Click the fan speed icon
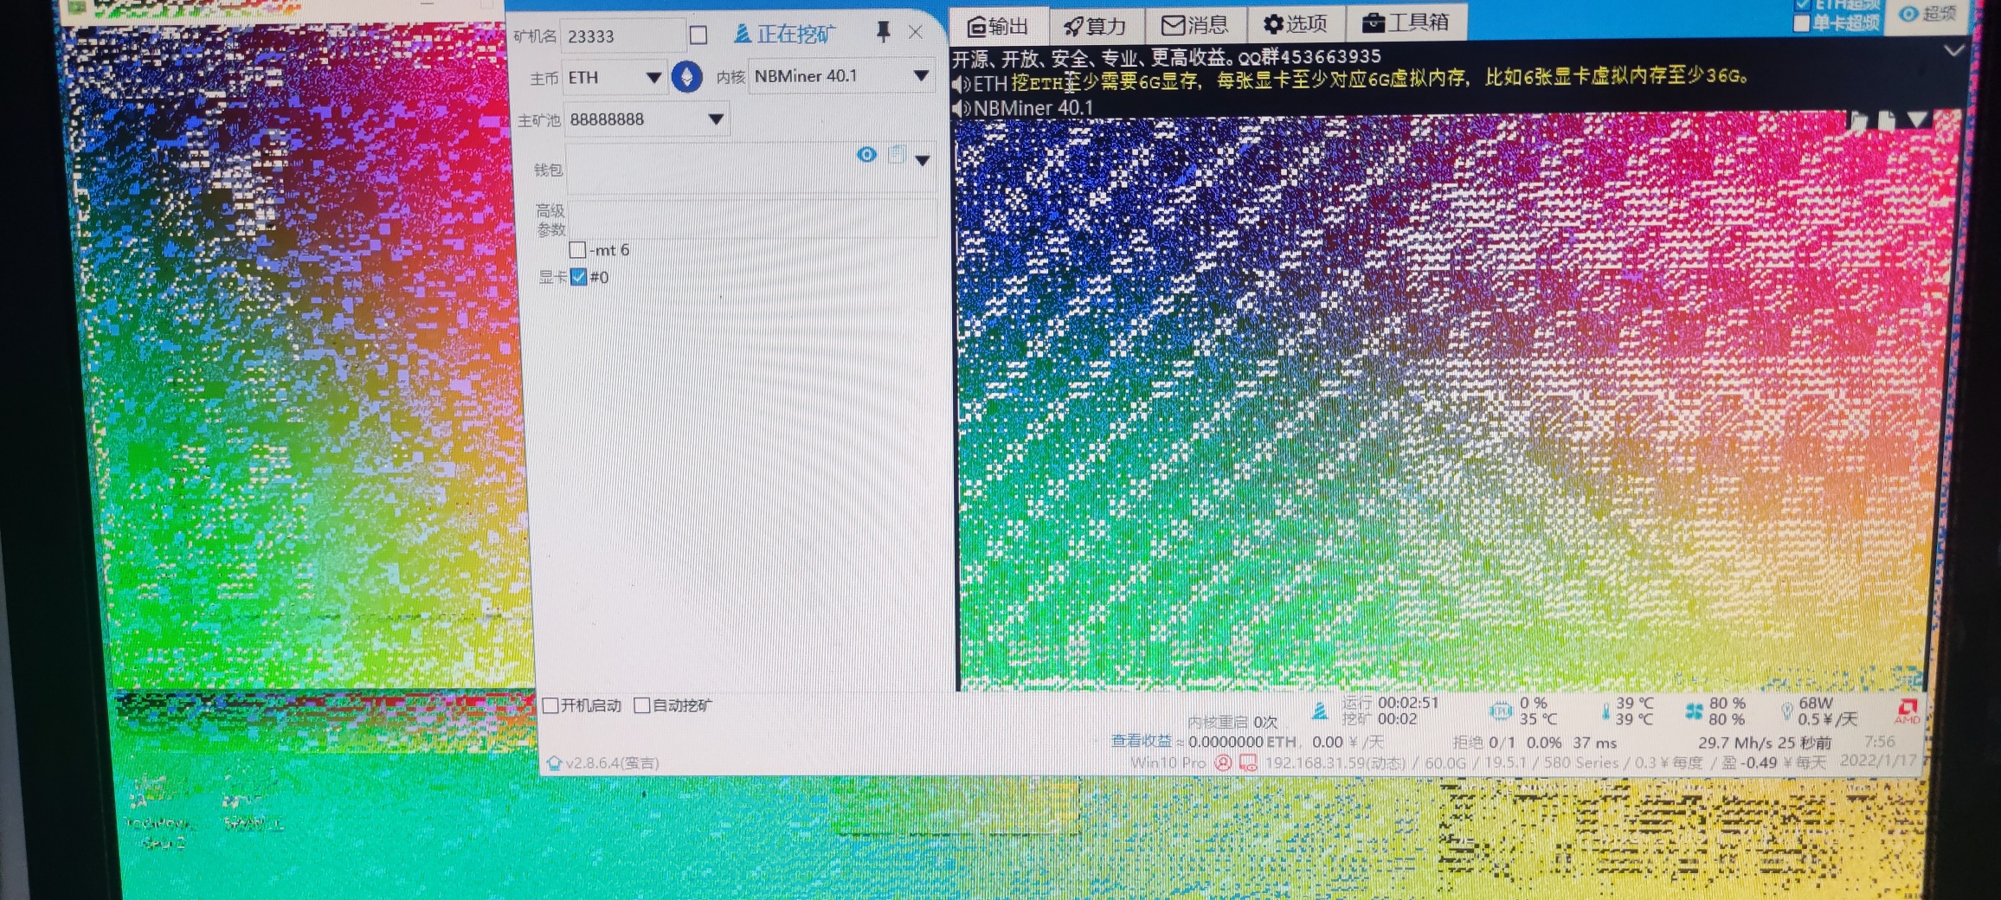This screenshot has width=2001, height=900. pos(1694,712)
